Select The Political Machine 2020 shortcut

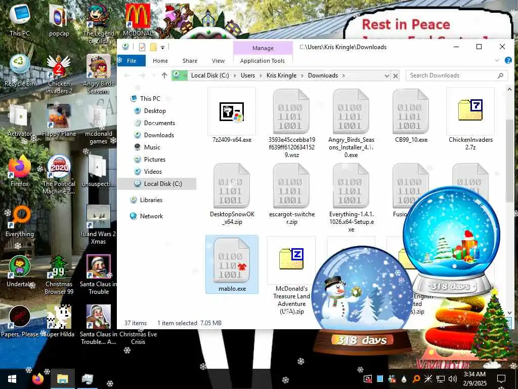click(59, 175)
